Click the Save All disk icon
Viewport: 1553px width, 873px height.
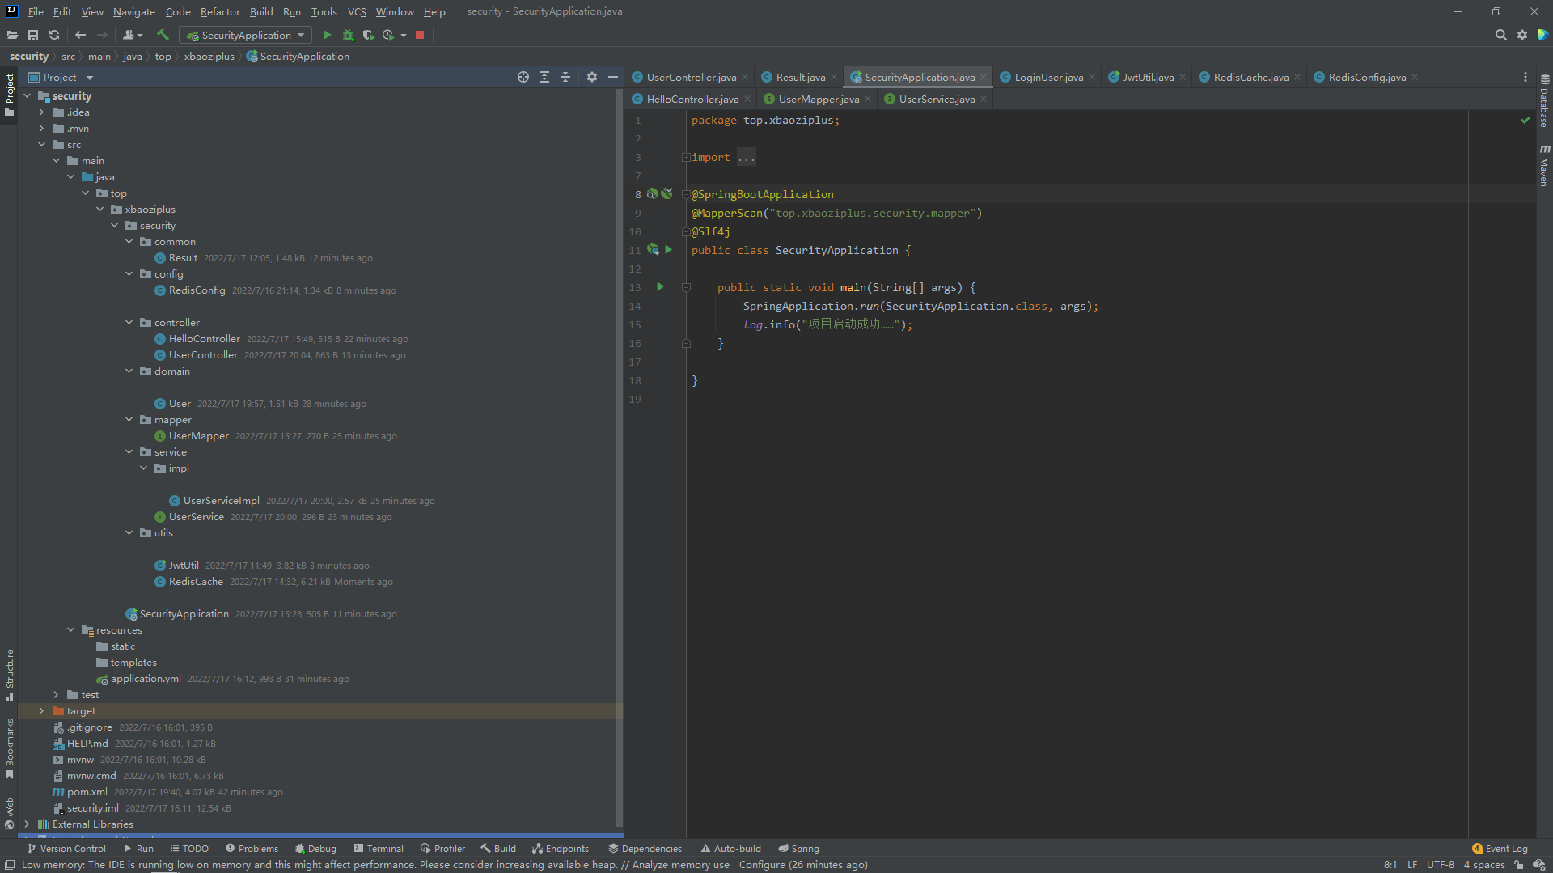[x=33, y=35]
